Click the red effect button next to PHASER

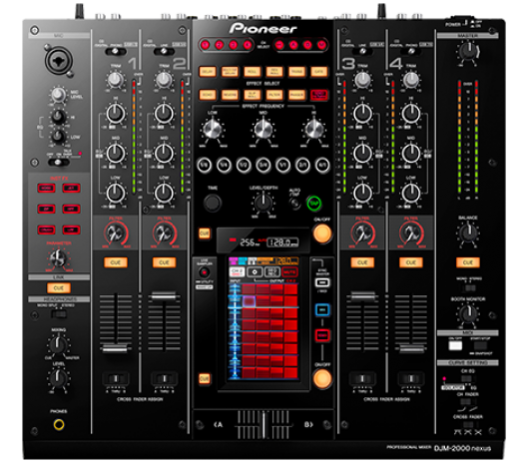[319, 95]
